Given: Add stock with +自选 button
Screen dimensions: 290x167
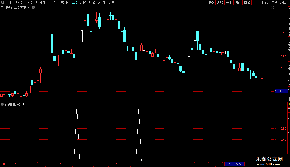Looking at the screenshot, I should point(274,2).
